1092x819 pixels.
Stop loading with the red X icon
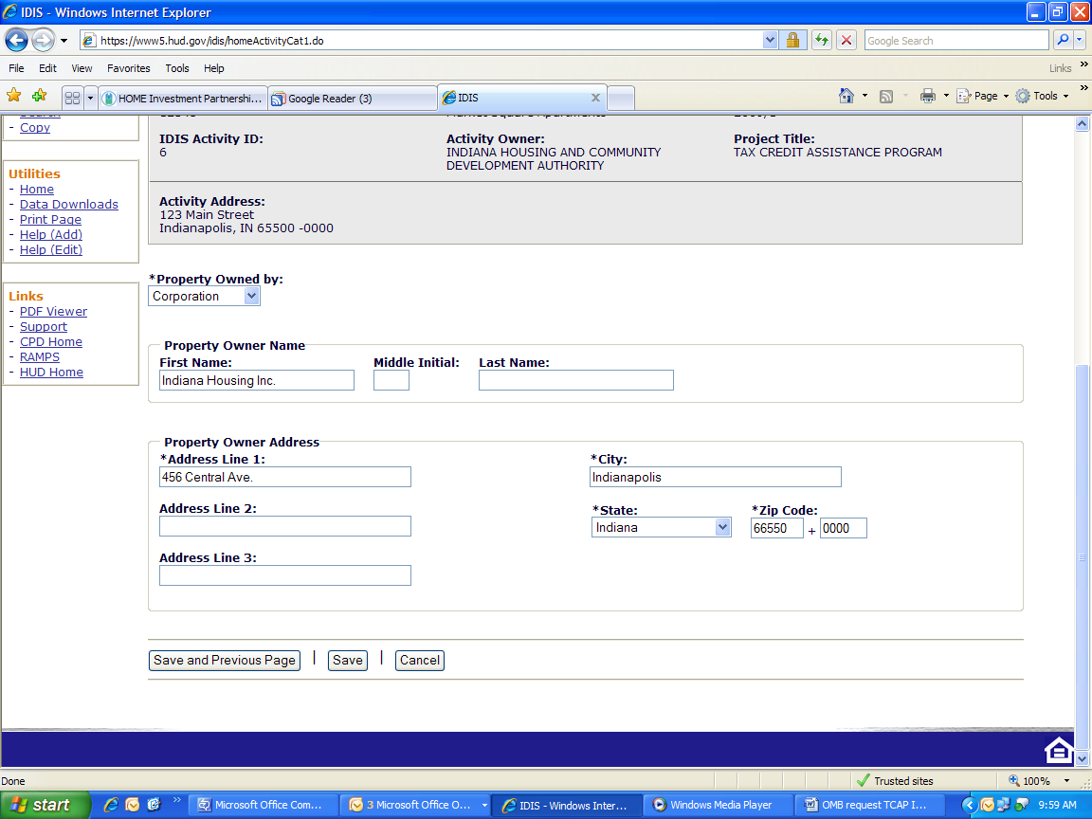pyautogui.click(x=846, y=41)
